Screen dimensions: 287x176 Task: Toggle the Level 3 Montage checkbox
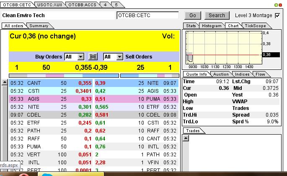point(277,15)
